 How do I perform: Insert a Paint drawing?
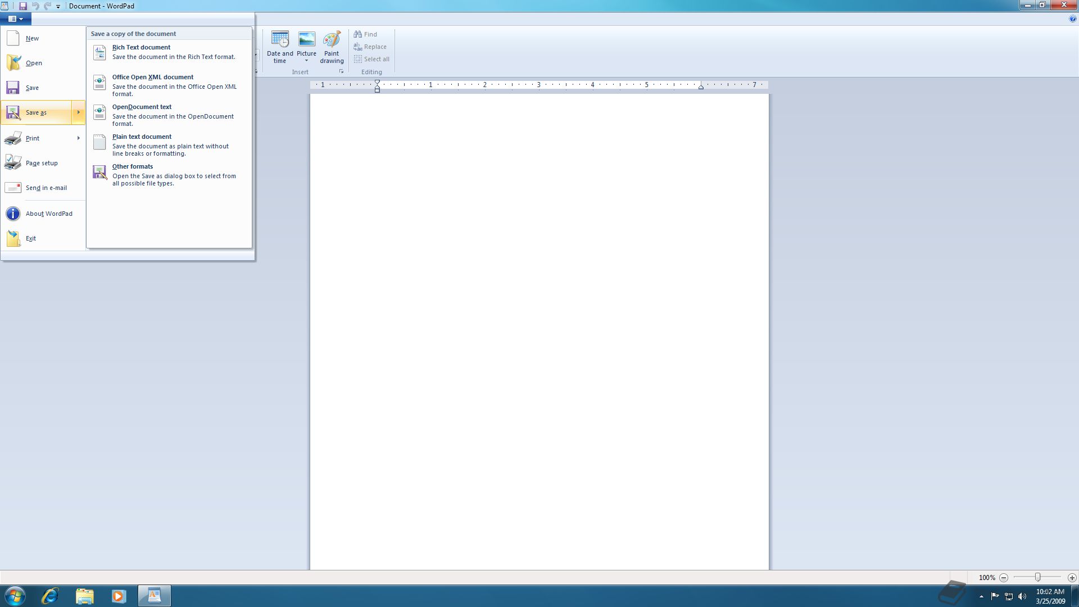point(332,47)
